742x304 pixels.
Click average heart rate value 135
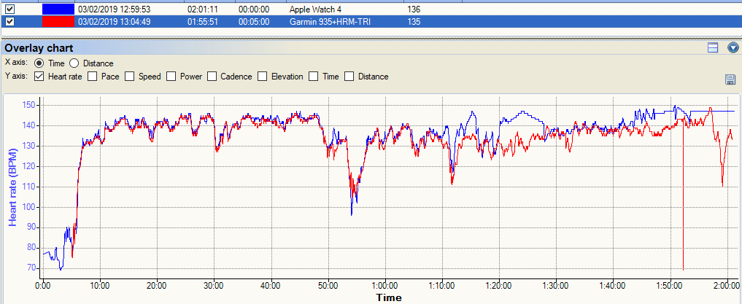point(413,22)
